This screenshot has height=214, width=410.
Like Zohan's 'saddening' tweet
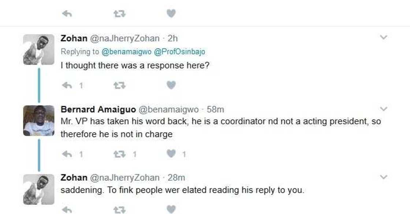[171, 210]
